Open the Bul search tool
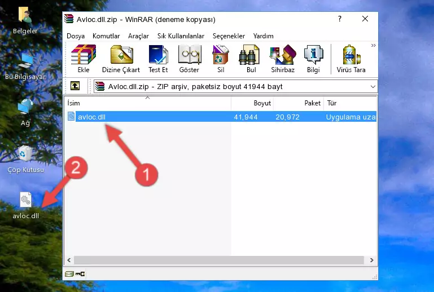Viewport: 434px width, 292px height. pyautogui.click(x=251, y=59)
